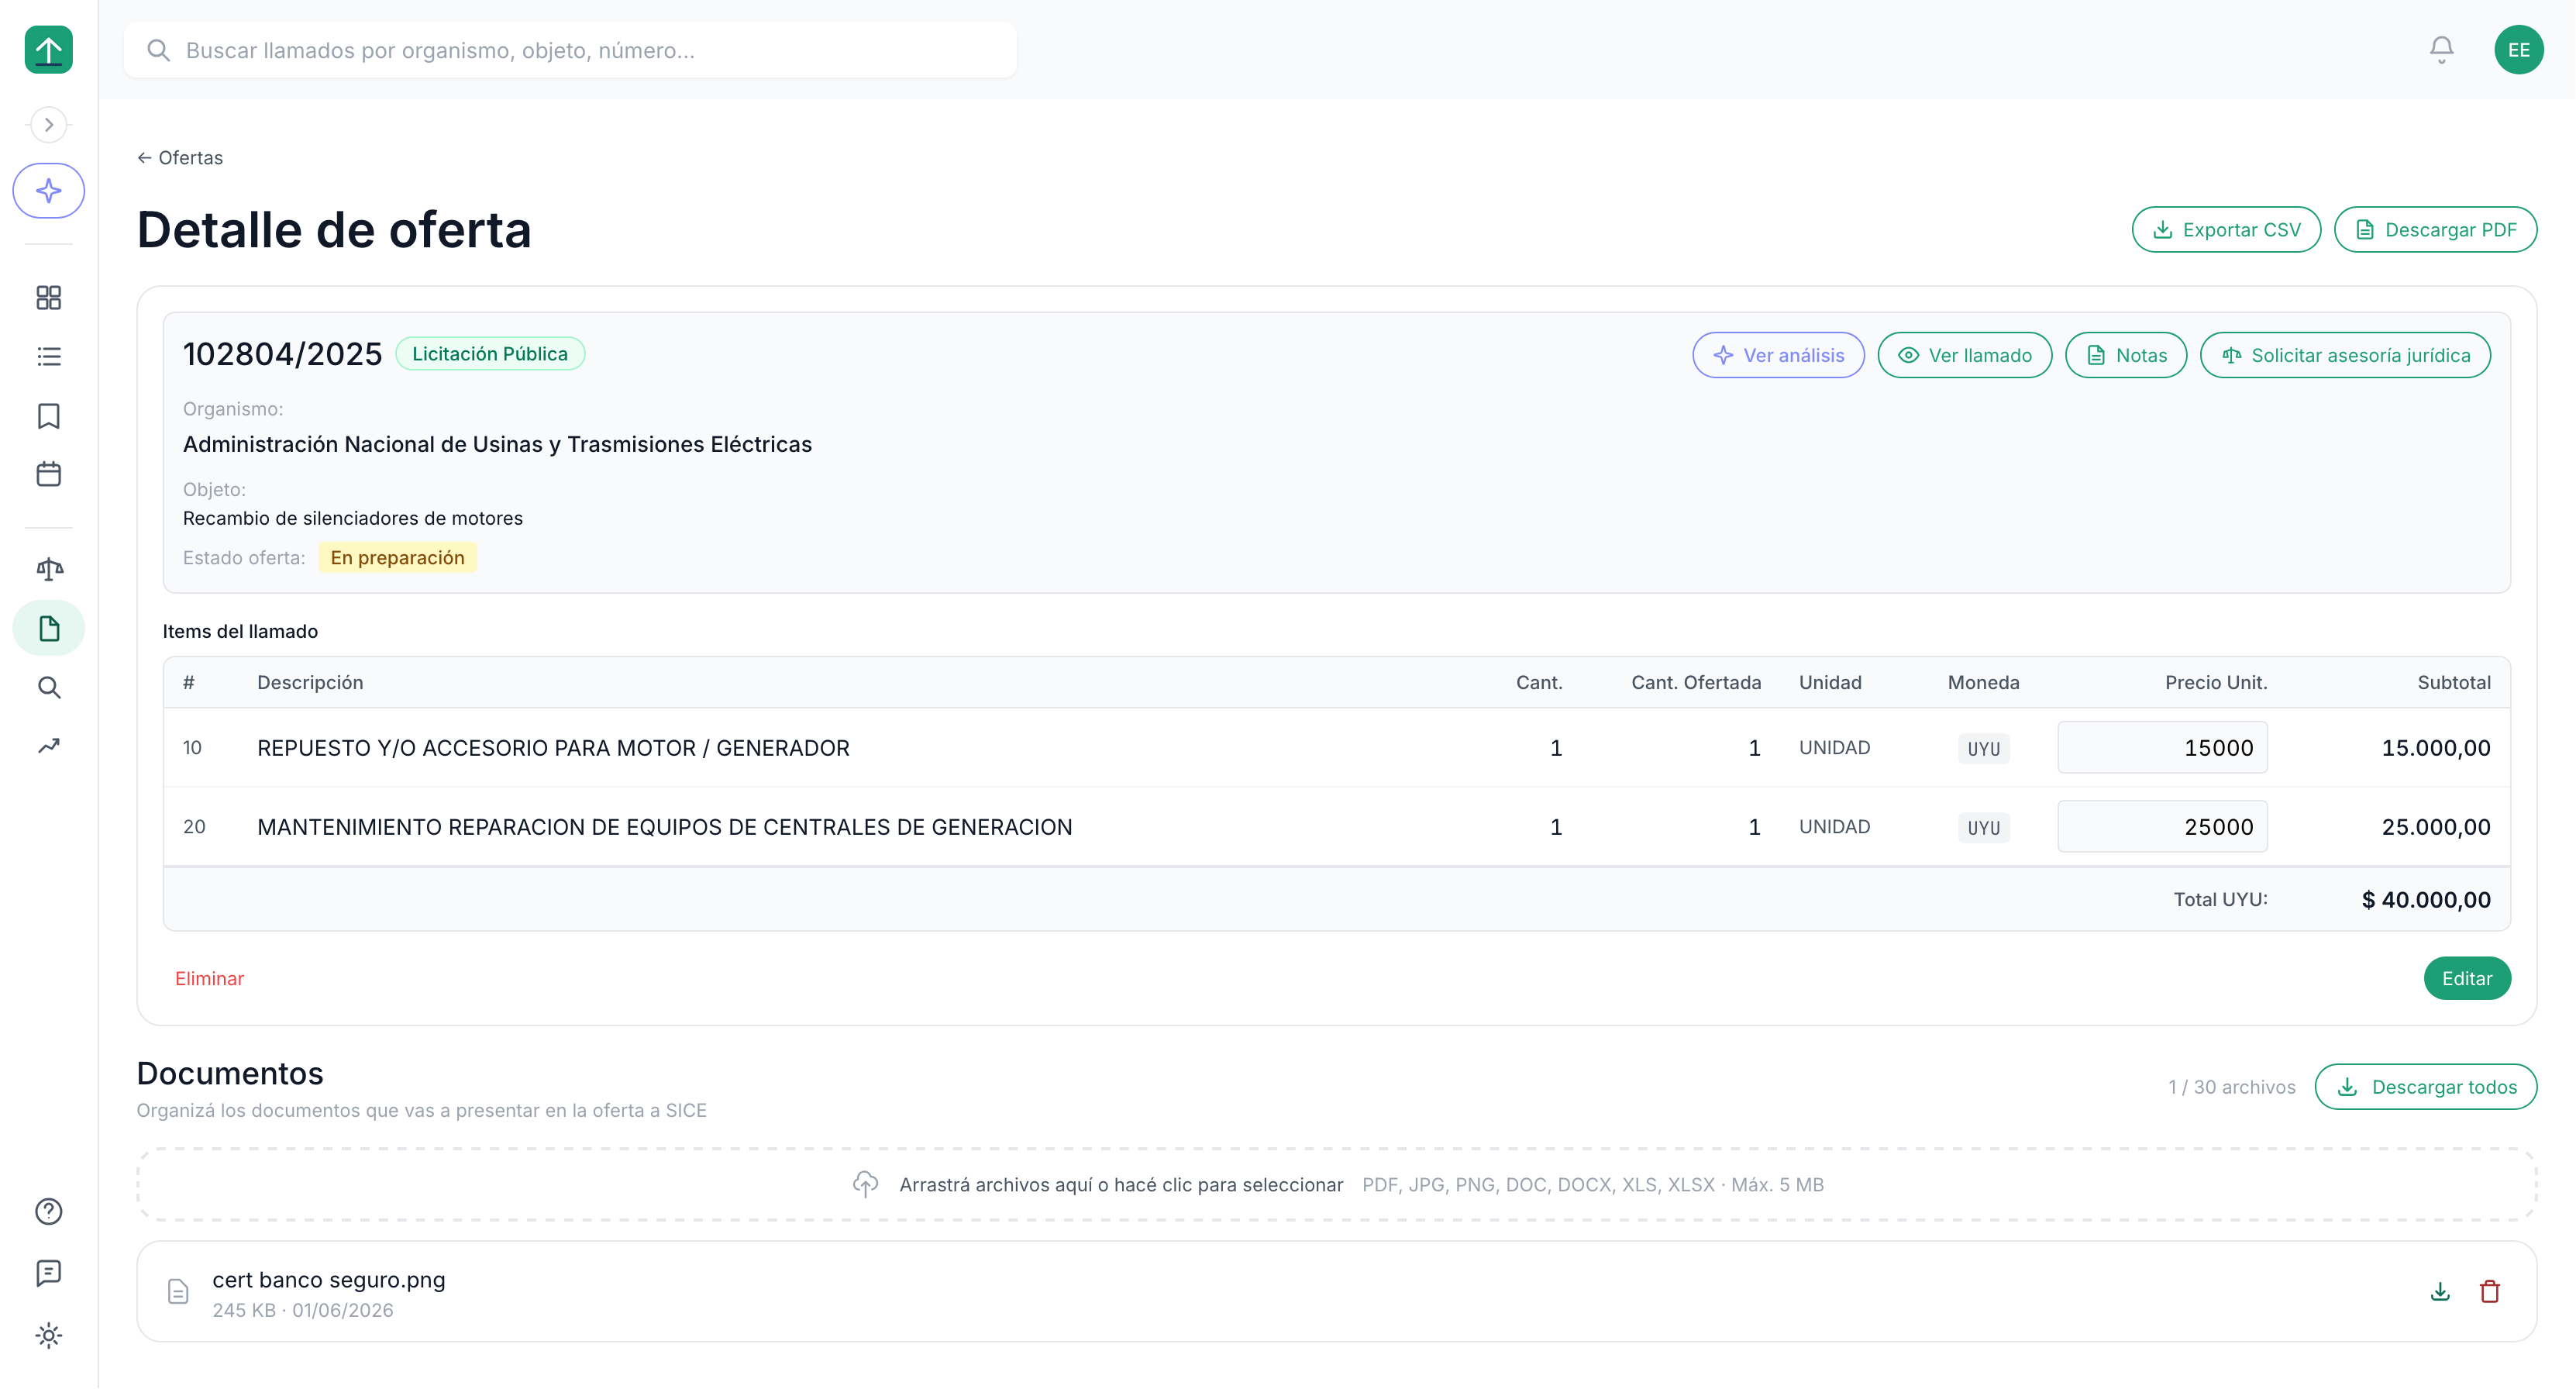The image size is (2576, 1389).
Task: Open the feedback chat icon in sidebar
Action: (48, 1273)
